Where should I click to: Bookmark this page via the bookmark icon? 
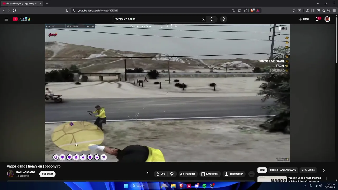pyautogui.click(x=67, y=11)
